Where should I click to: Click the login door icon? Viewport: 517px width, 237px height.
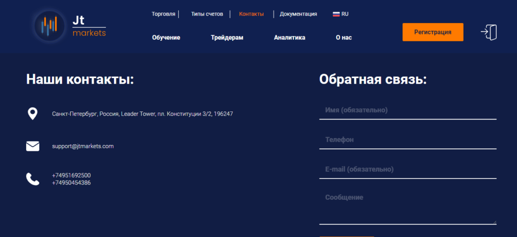[489, 32]
